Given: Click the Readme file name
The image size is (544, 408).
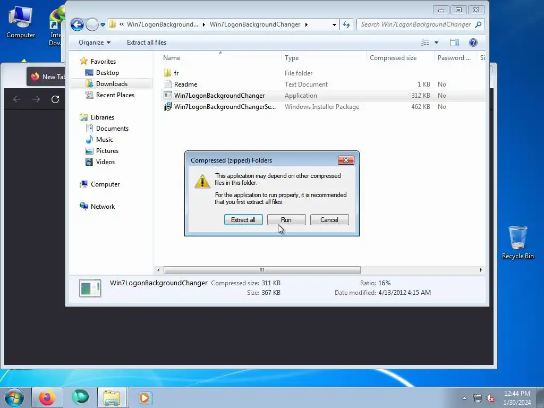Looking at the screenshot, I should 185,84.
